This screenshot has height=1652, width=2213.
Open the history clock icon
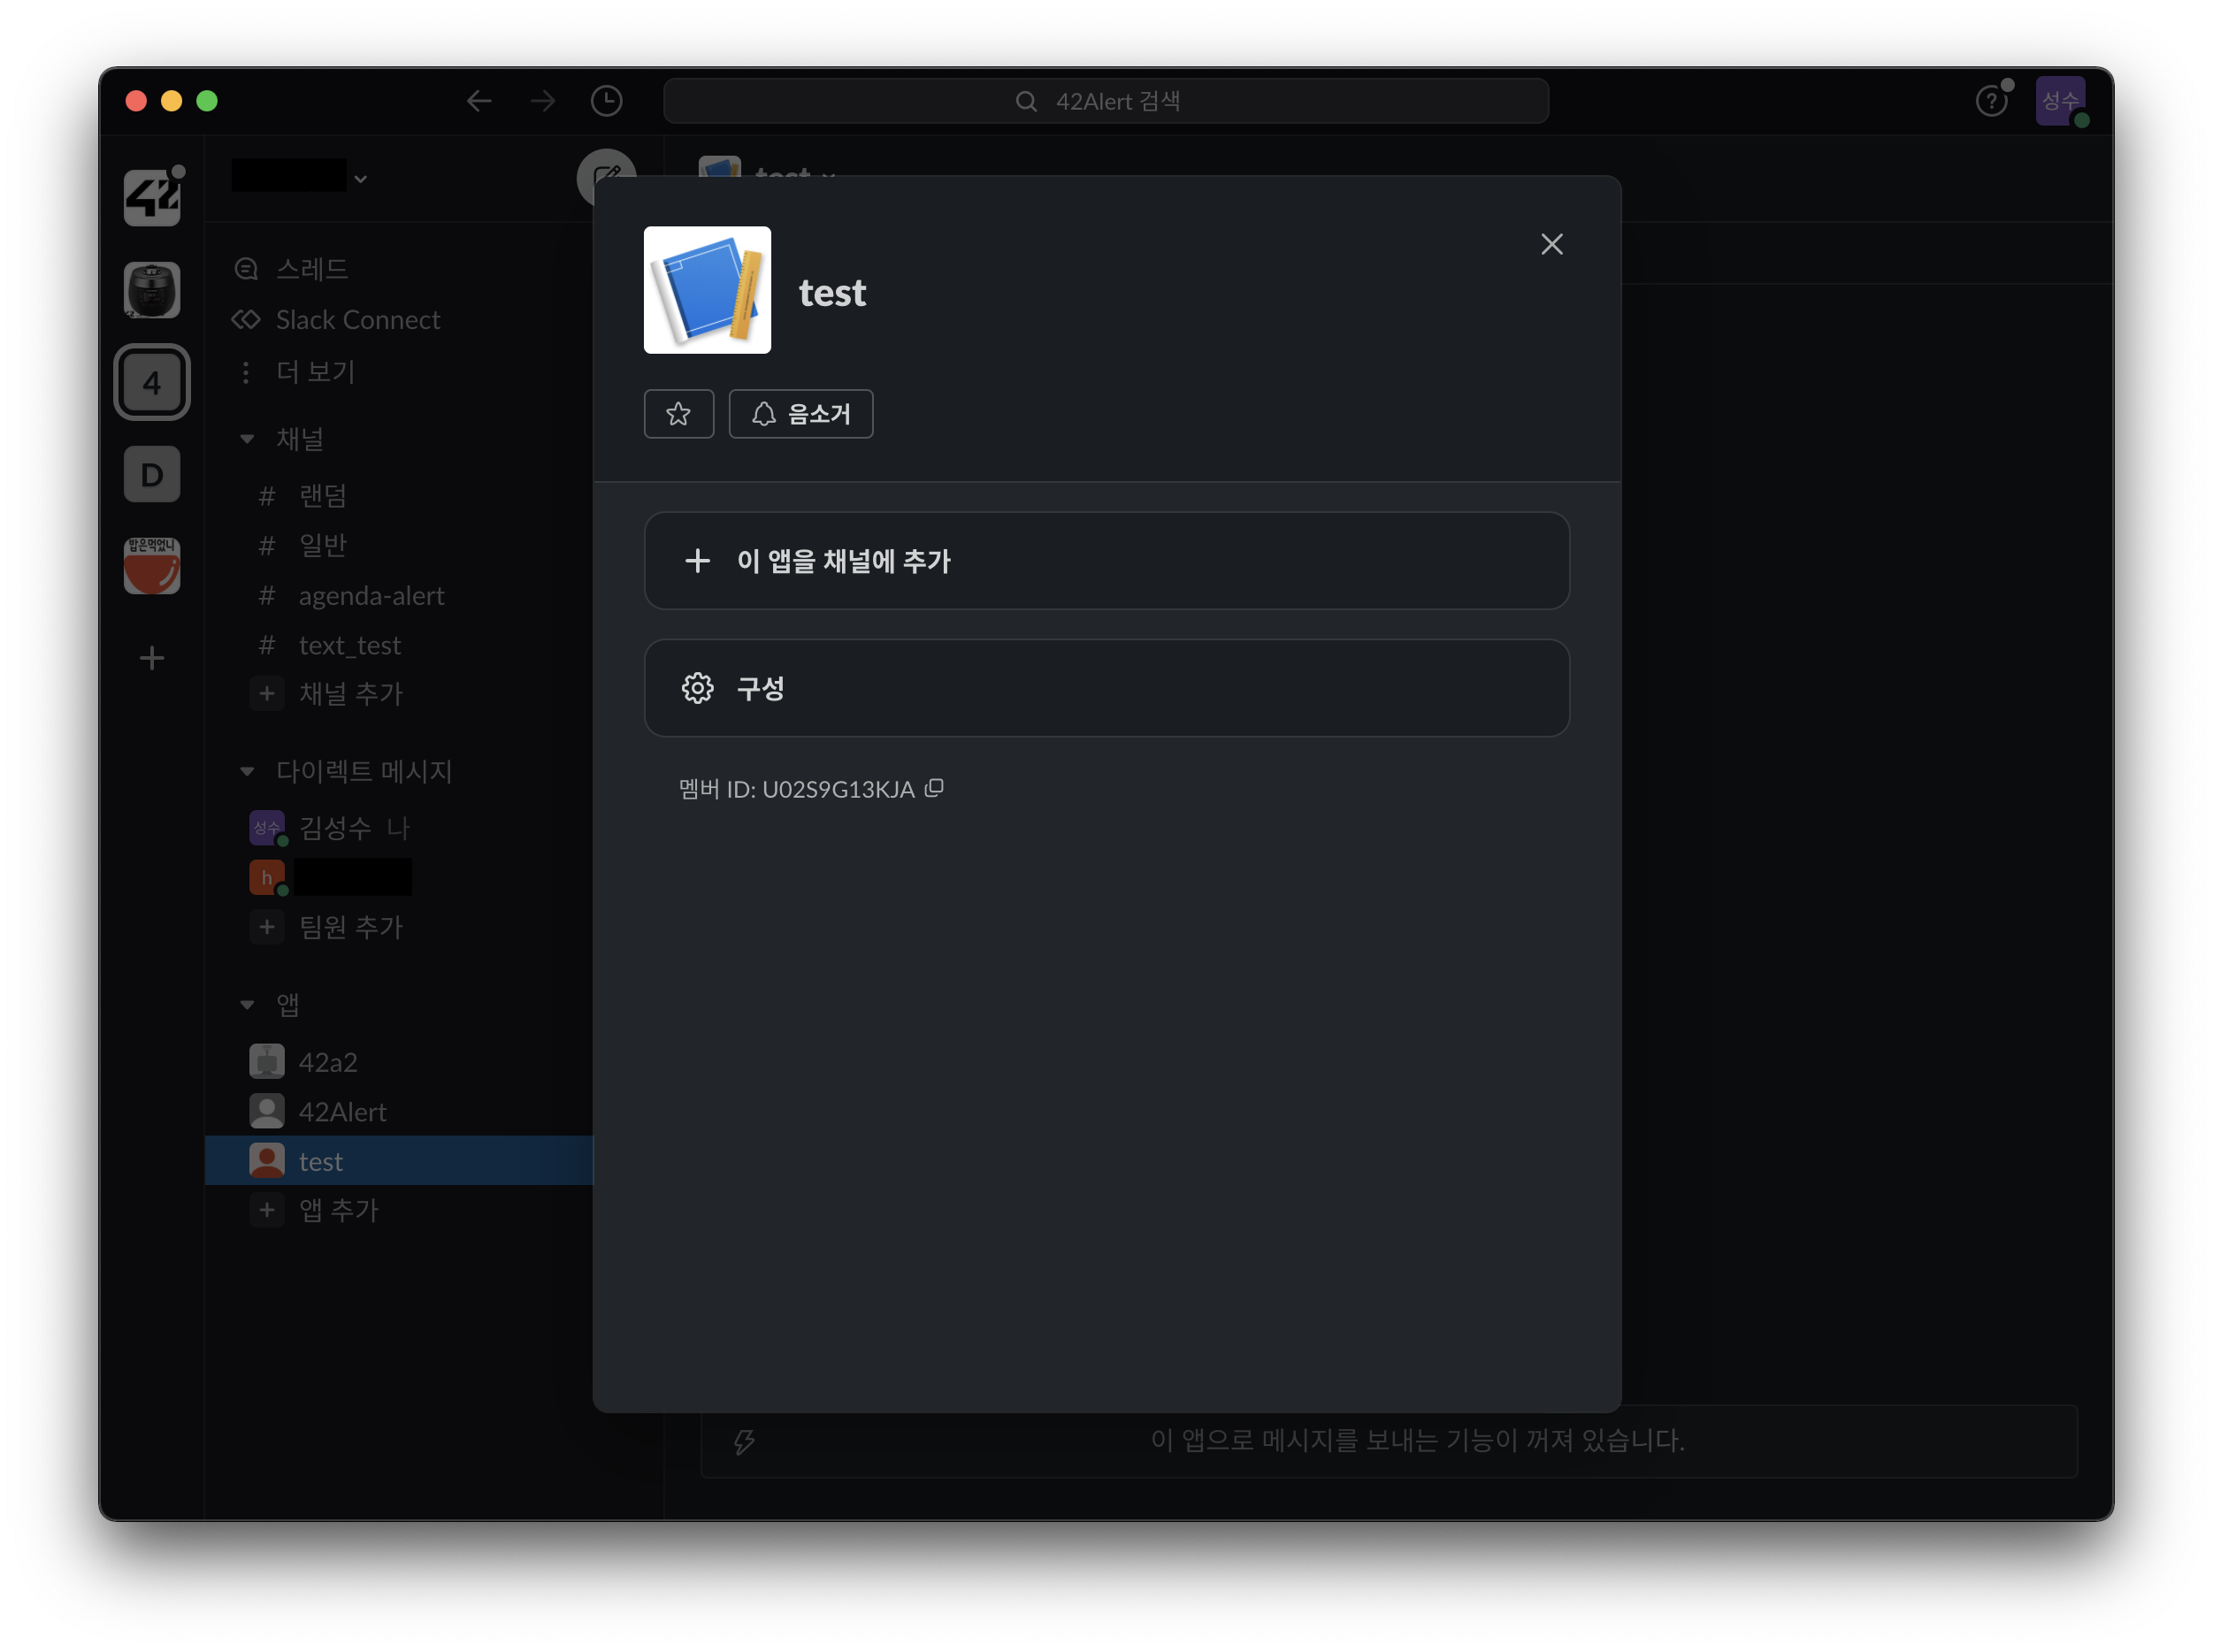pos(606,101)
